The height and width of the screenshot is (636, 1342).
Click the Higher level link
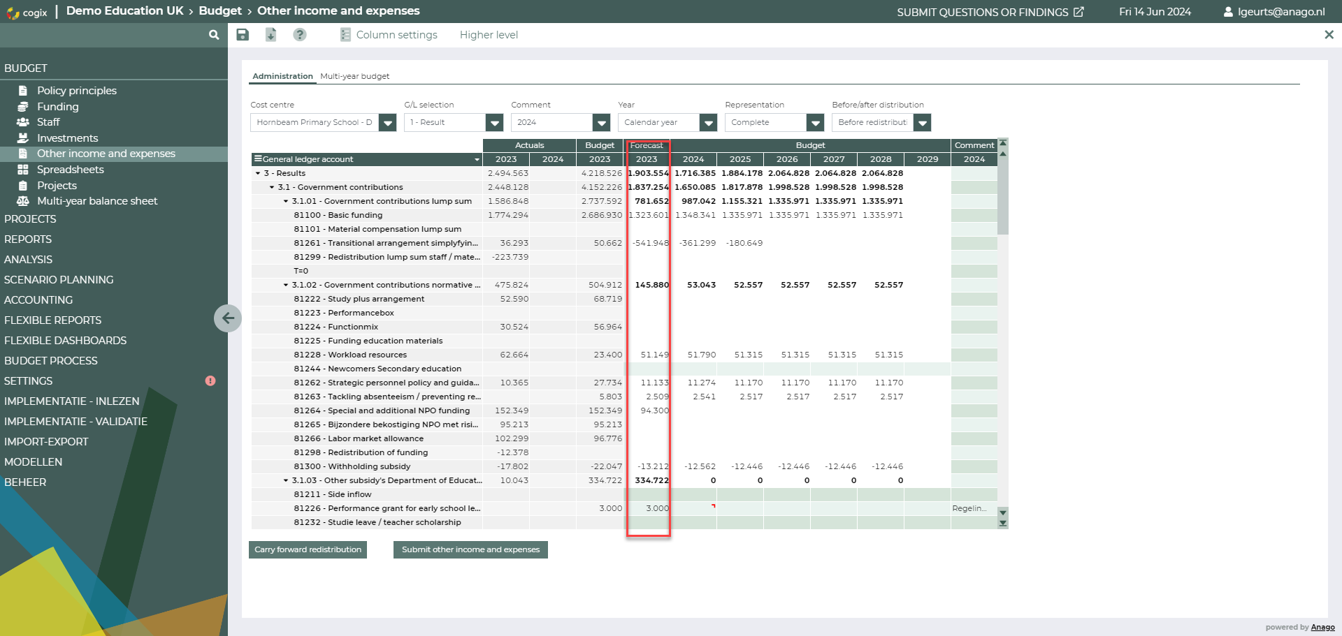(x=489, y=35)
